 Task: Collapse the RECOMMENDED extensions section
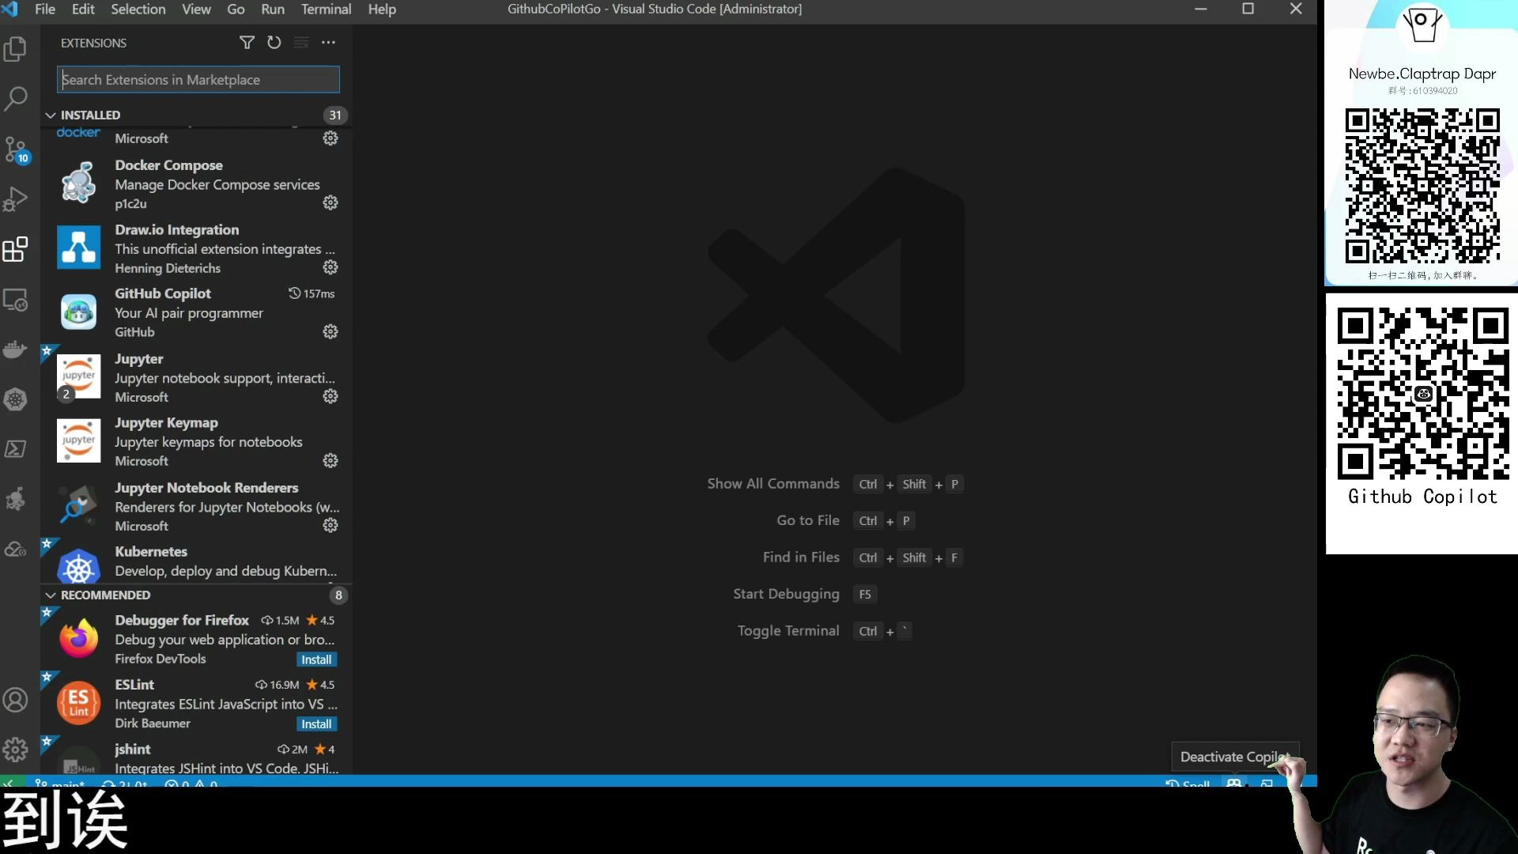tap(51, 595)
